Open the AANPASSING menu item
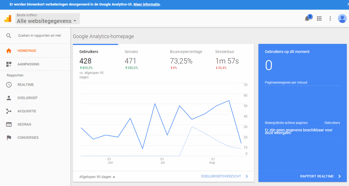Viewport: 349px width, 186px height. click(x=35, y=64)
